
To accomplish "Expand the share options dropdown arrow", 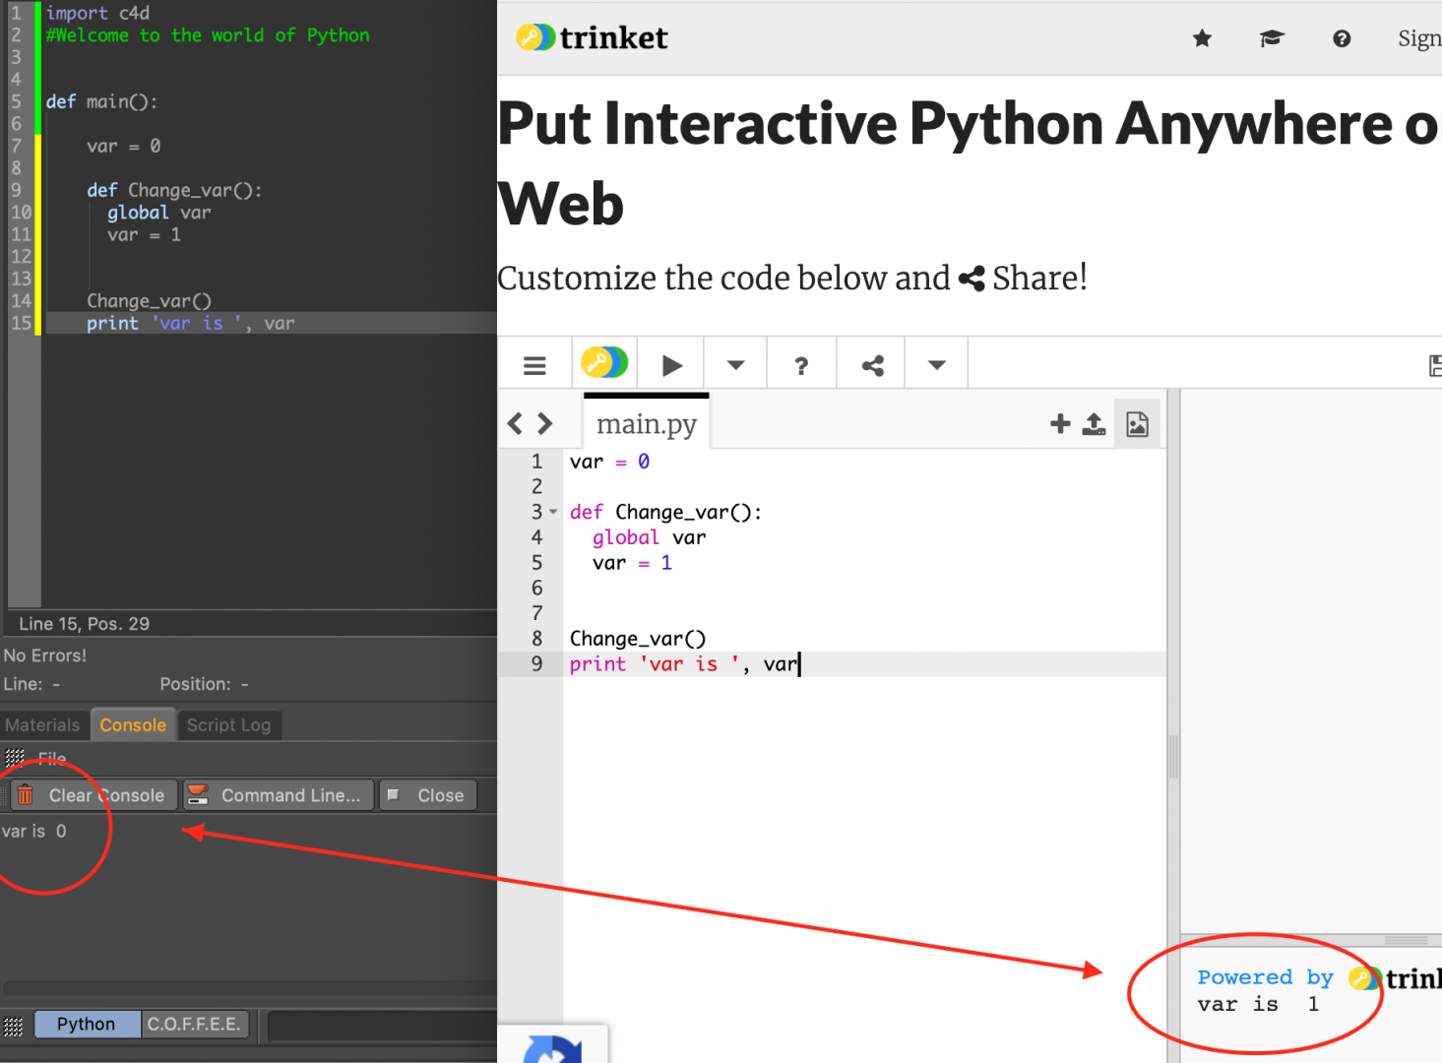I will click(936, 365).
